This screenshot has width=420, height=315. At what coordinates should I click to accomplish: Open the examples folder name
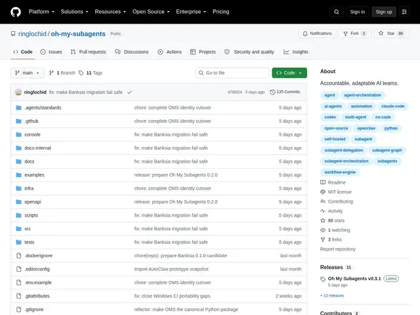[34, 175]
